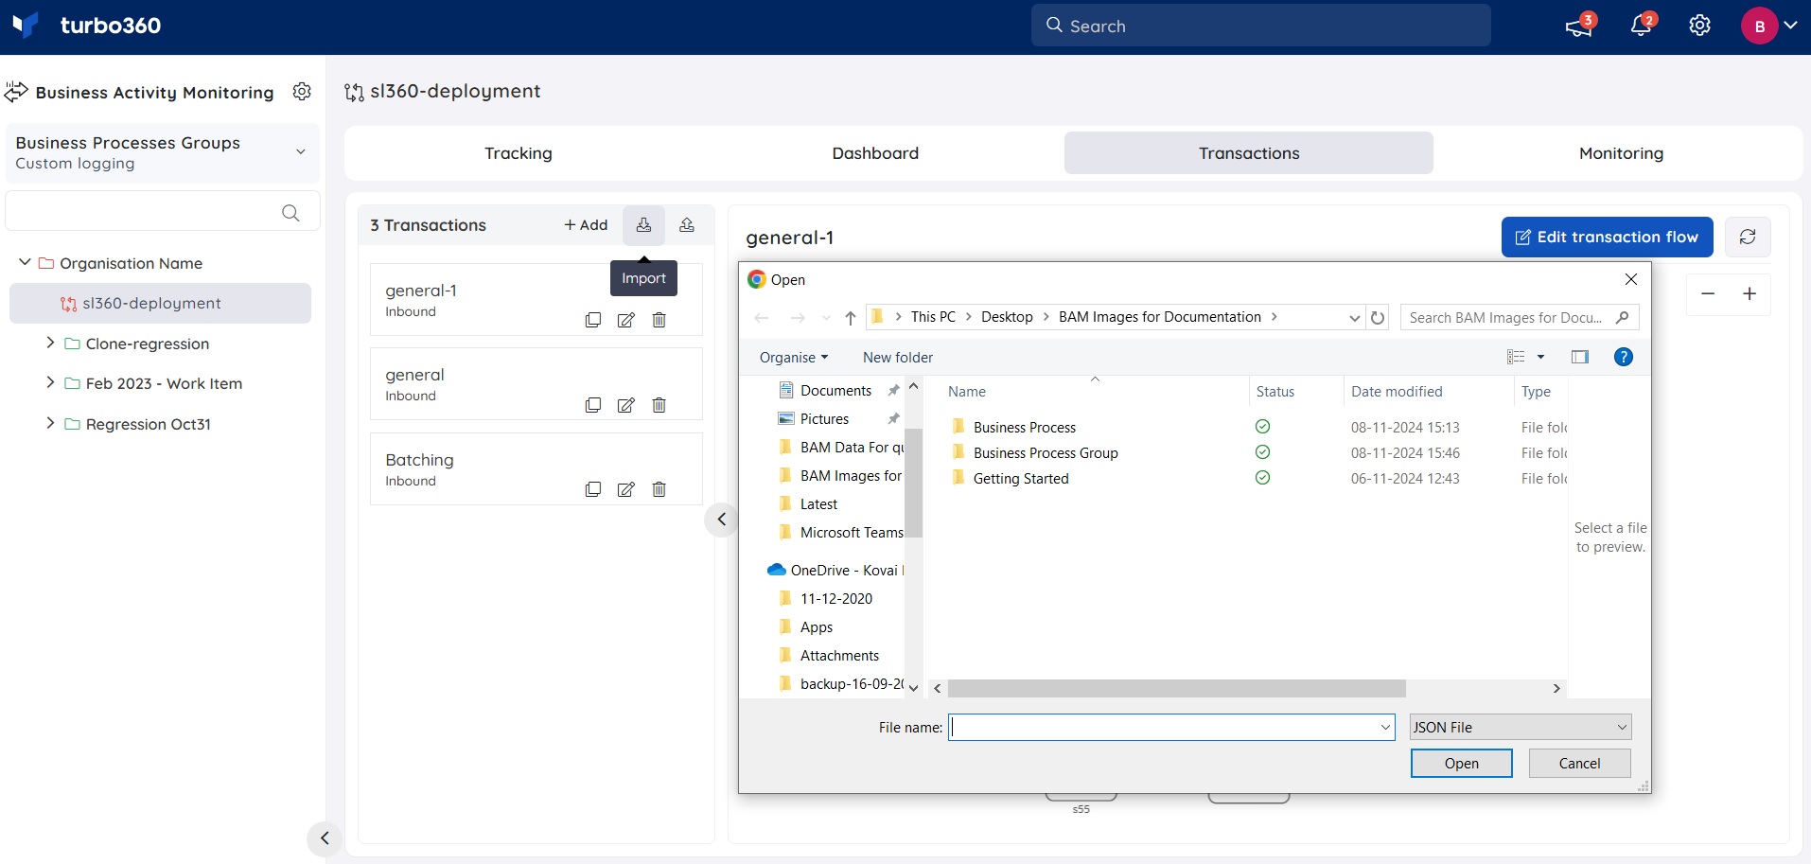Expand the Feb 2023 - Work Item folder
This screenshot has height=864, width=1811.
point(50,382)
